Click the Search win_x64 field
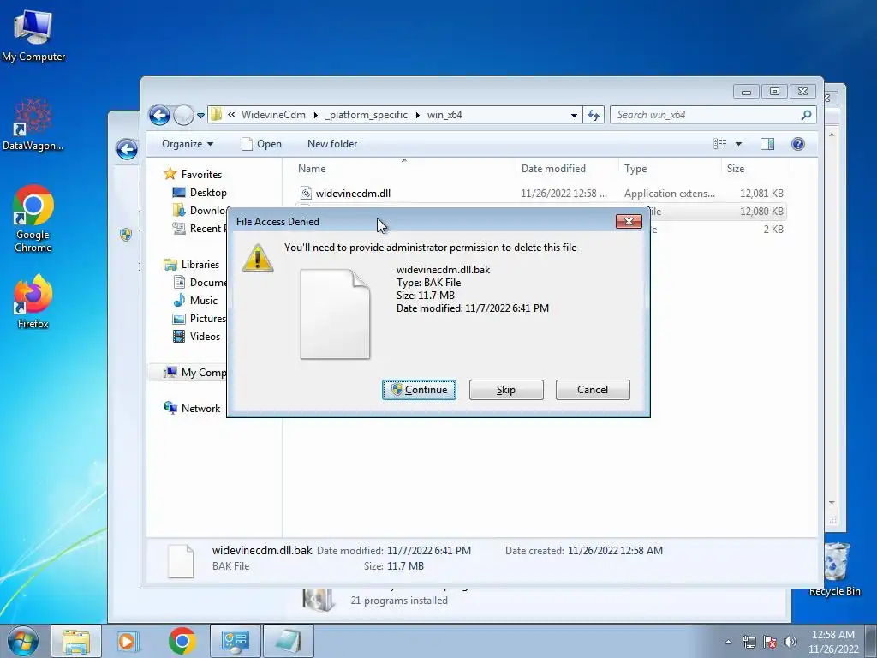877x658 pixels. click(713, 115)
